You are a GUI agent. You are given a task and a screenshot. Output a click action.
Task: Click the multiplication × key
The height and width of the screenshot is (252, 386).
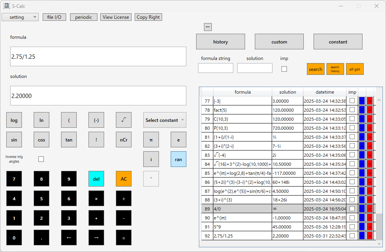pos(96,198)
